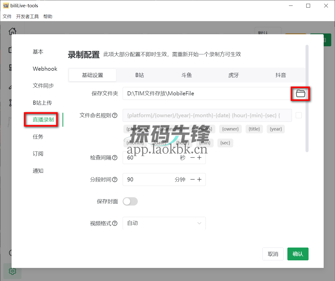Check the box beside file naming rule
335x281 pixels.
(299, 115)
